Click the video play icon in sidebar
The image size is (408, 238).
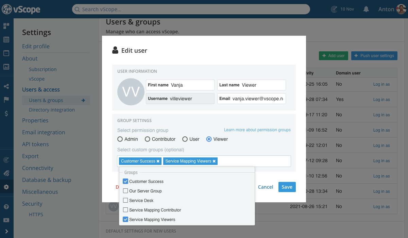point(6,220)
